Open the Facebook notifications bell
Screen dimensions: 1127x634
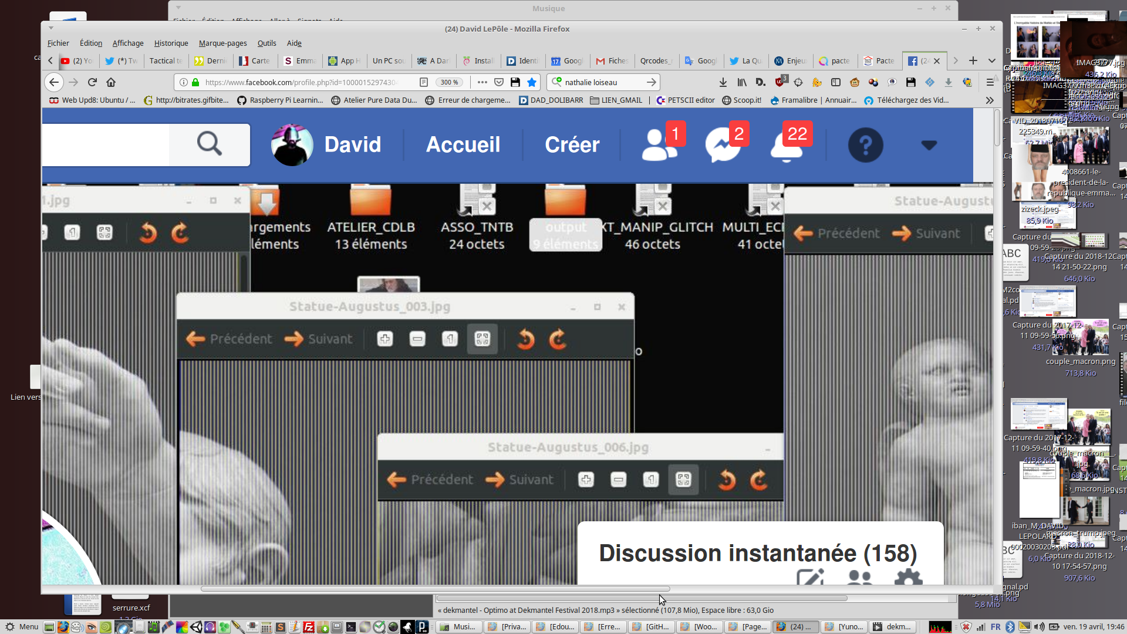click(786, 145)
